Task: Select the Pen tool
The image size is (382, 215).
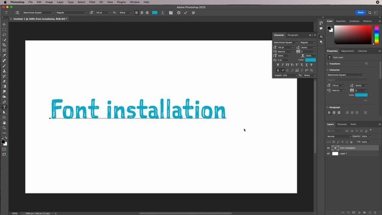Action: [x=4, y=102]
